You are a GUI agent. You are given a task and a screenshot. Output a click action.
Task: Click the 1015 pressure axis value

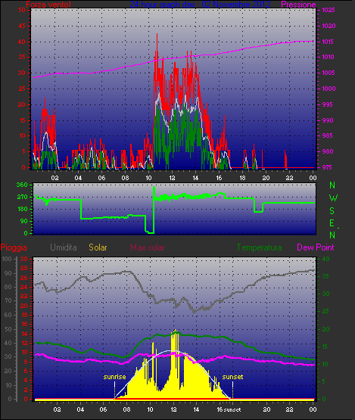pyautogui.click(x=329, y=42)
